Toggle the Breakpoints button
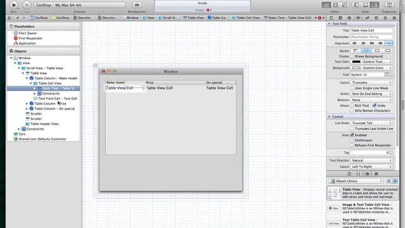The image size is (405, 228). 137,5
